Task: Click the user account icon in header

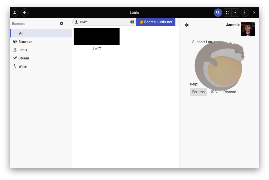Action: tap(15, 13)
